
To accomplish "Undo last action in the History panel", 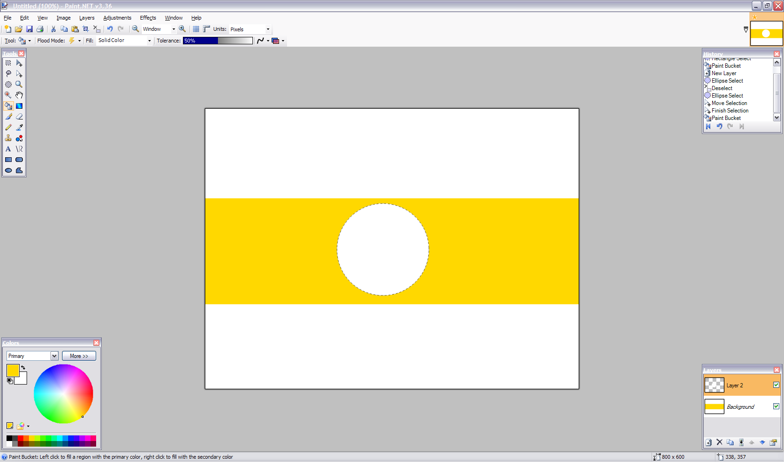I will coord(719,126).
